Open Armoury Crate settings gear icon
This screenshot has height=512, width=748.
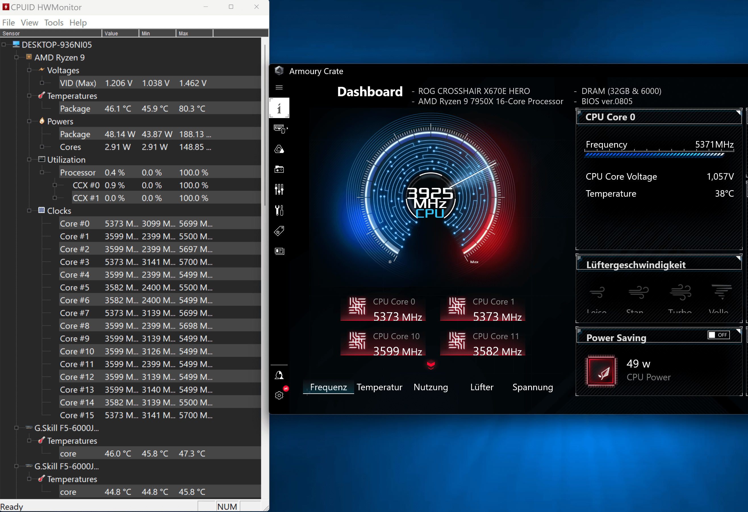[279, 395]
